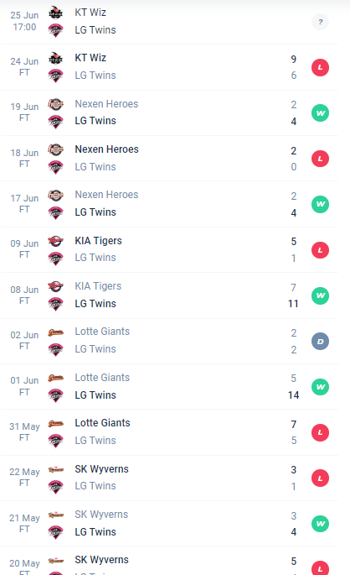Open Nexen Heroes team name on 17 Jun
This screenshot has height=575, width=350.
click(x=106, y=195)
